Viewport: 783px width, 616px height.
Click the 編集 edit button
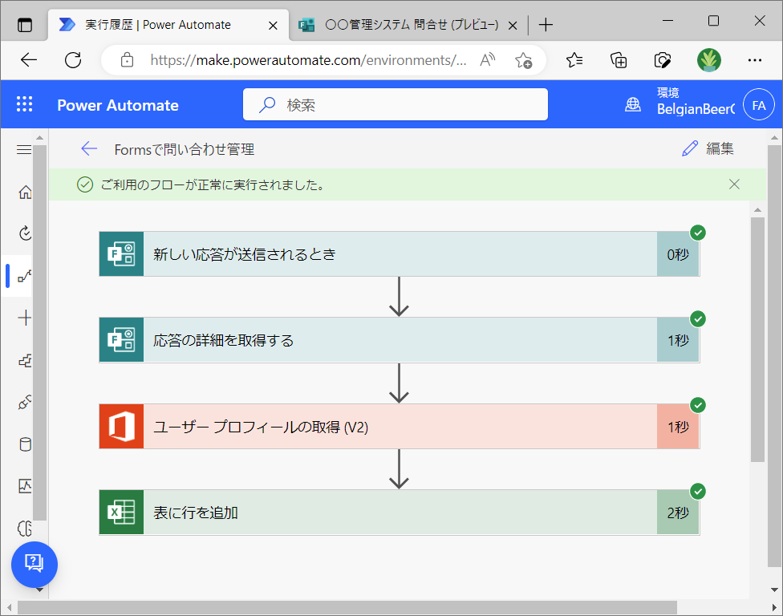point(708,148)
